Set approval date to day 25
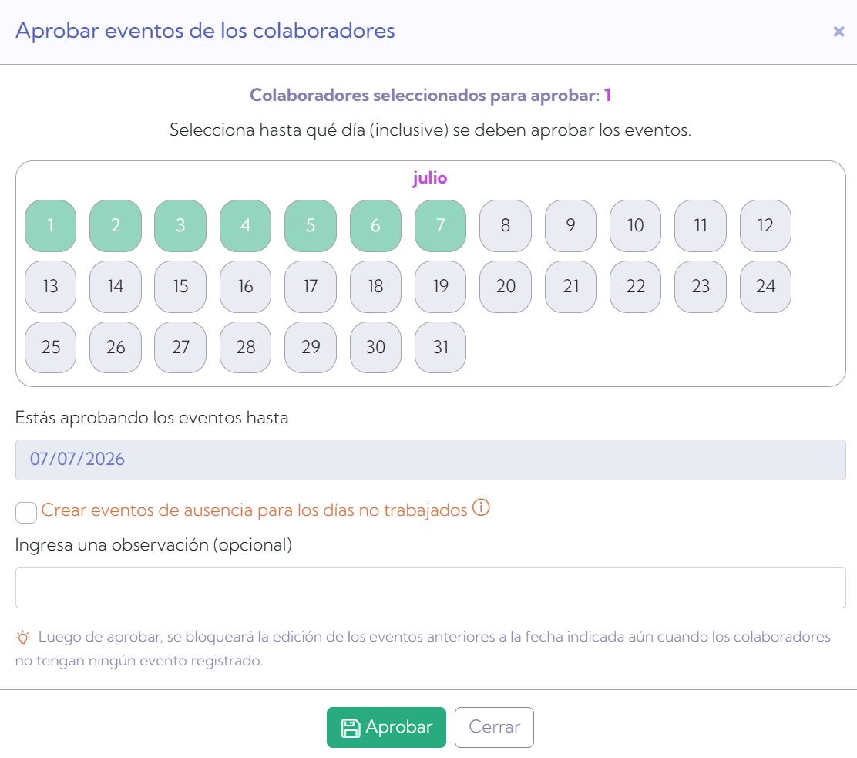 point(50,347)
